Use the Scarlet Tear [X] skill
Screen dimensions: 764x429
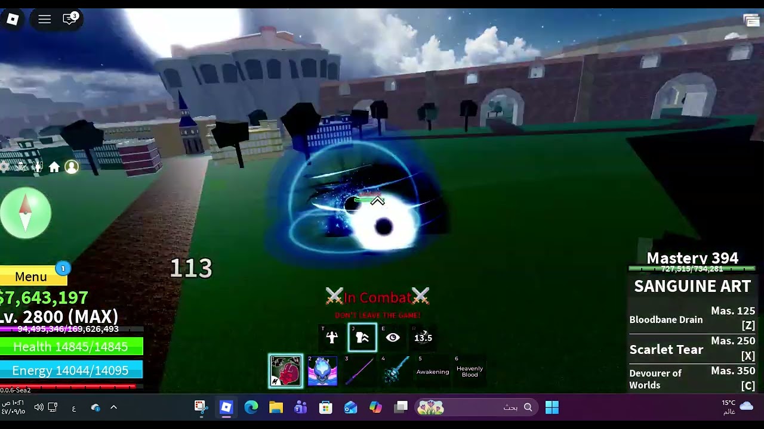point(692,349)
